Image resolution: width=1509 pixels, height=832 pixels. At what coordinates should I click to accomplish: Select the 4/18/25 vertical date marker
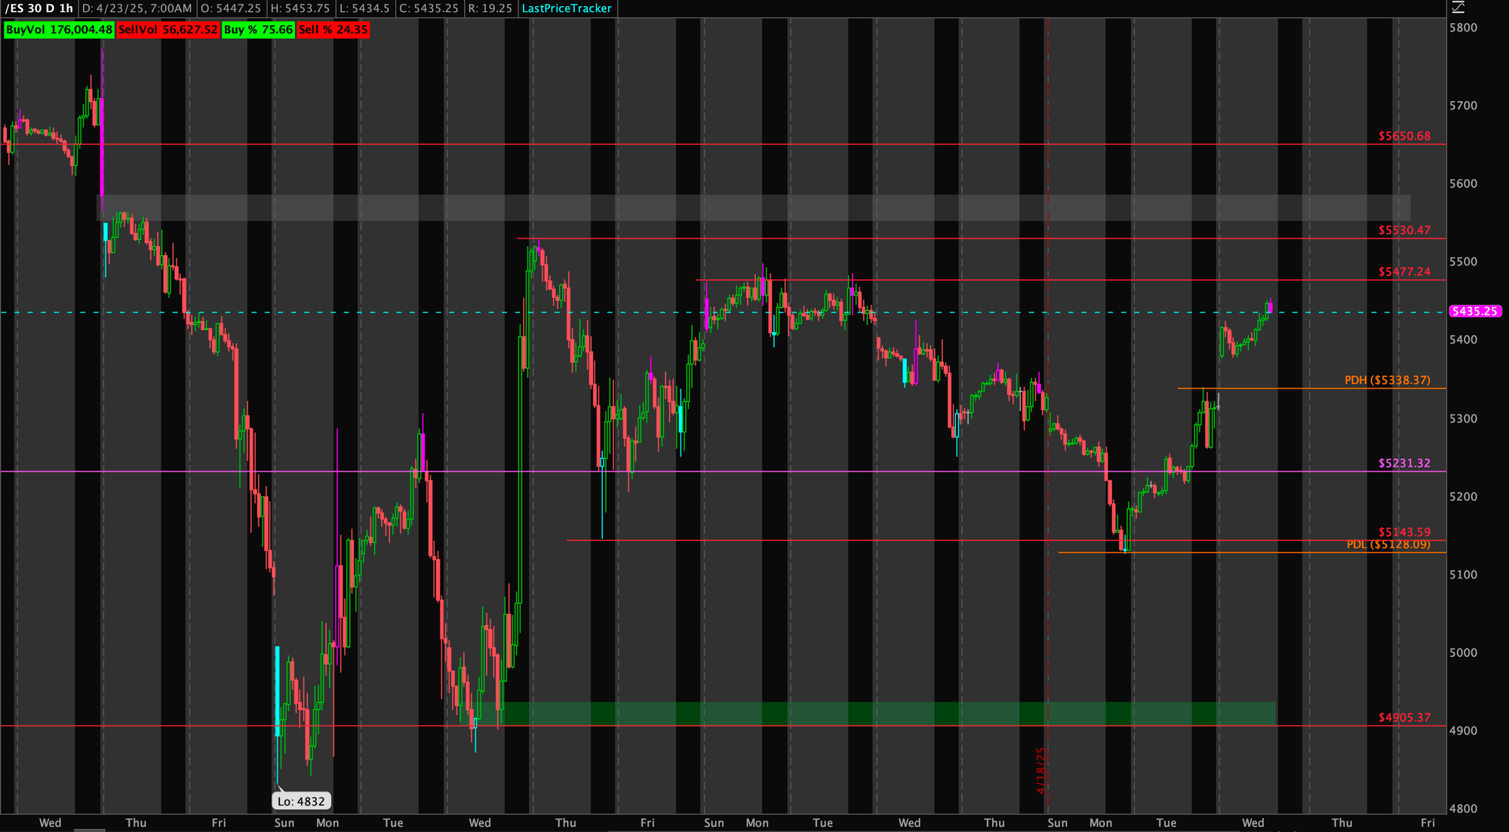(x=1040, y=769)
